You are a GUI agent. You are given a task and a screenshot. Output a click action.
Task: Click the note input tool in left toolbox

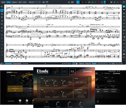2,14
